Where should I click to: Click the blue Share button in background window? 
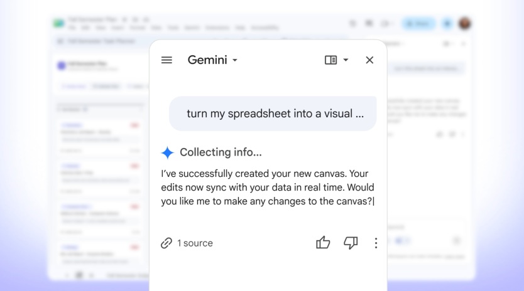pos(418,24)
